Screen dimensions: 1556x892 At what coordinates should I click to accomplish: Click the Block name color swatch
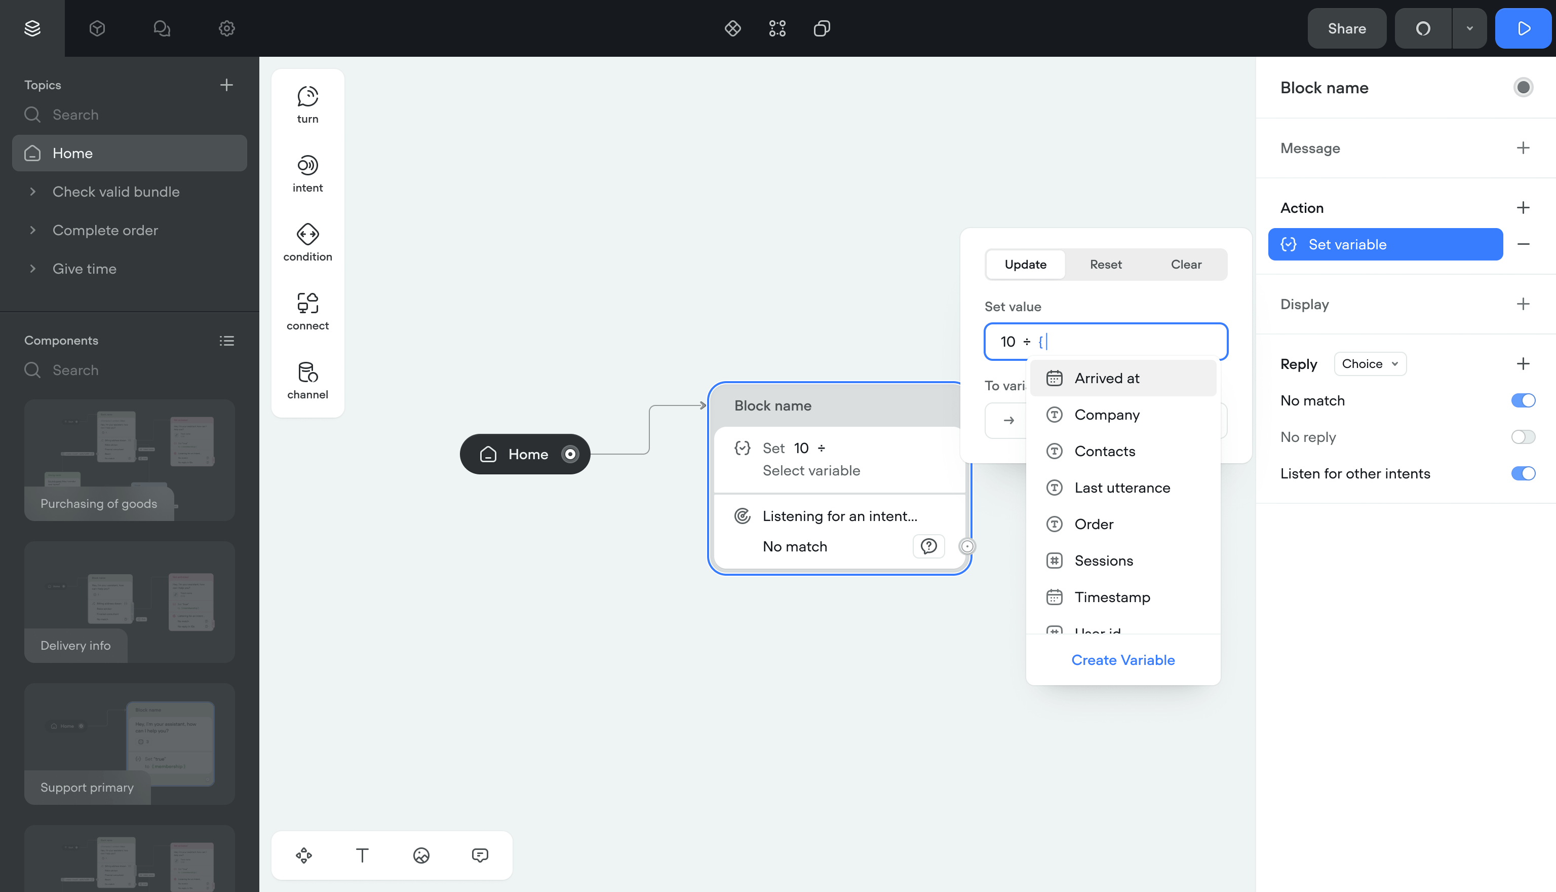point(1523,88)
